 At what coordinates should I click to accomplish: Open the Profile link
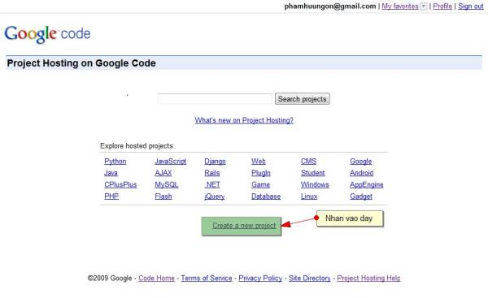tap(442, 6)
